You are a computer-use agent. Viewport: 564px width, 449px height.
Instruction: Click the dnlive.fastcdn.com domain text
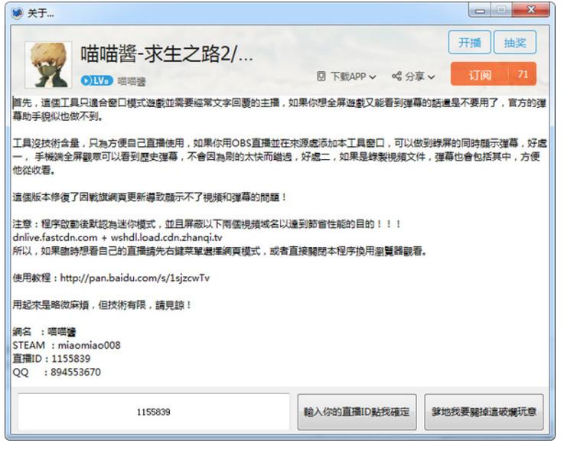click(55, 238)
